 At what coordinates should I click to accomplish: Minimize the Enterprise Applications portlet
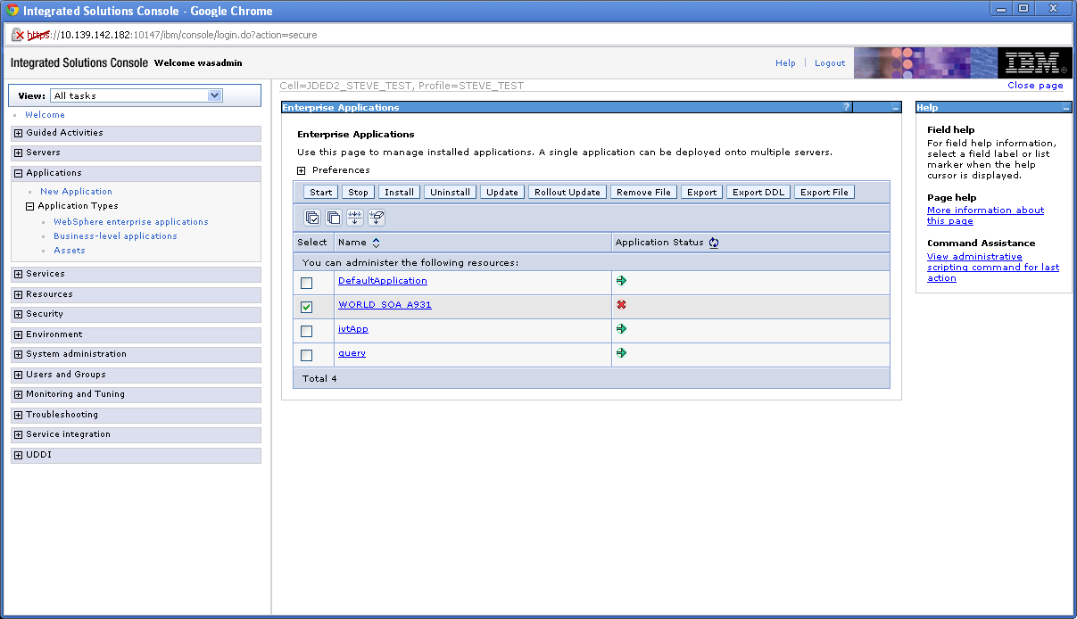tap(895, 107)
